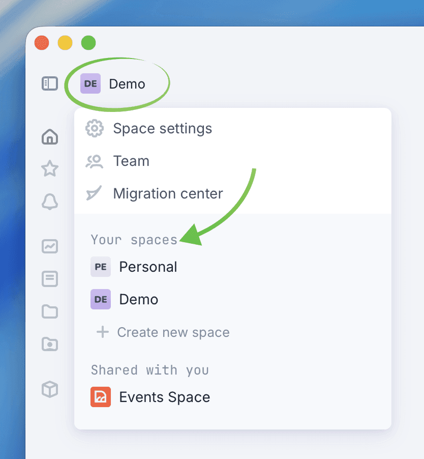
Task: Switch to the Personal space
Action: click(x=148, y=267)
